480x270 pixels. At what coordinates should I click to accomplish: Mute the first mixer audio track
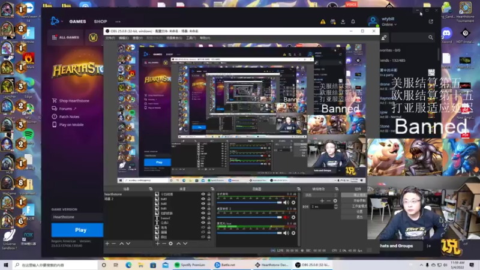click(x=286, y=202)
